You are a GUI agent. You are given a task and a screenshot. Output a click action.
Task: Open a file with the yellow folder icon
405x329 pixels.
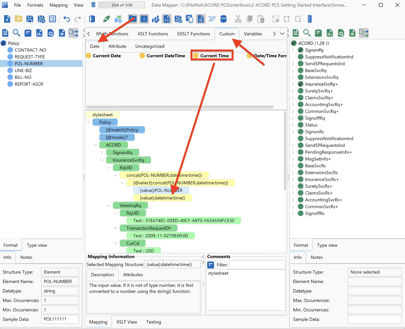point(18,19)
